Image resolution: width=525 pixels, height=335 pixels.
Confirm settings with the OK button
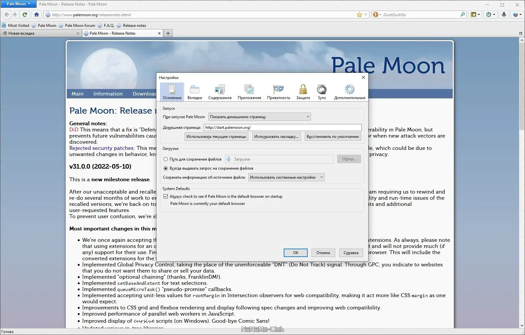click(x=296, y=253)
